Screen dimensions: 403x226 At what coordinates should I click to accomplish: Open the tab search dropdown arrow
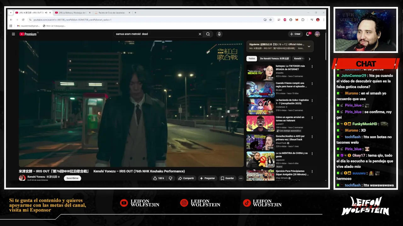(11, 13)
